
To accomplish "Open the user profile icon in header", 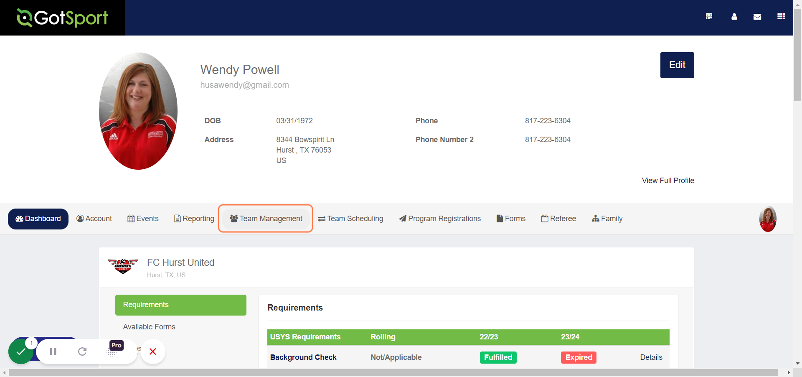I will (734, 16).
